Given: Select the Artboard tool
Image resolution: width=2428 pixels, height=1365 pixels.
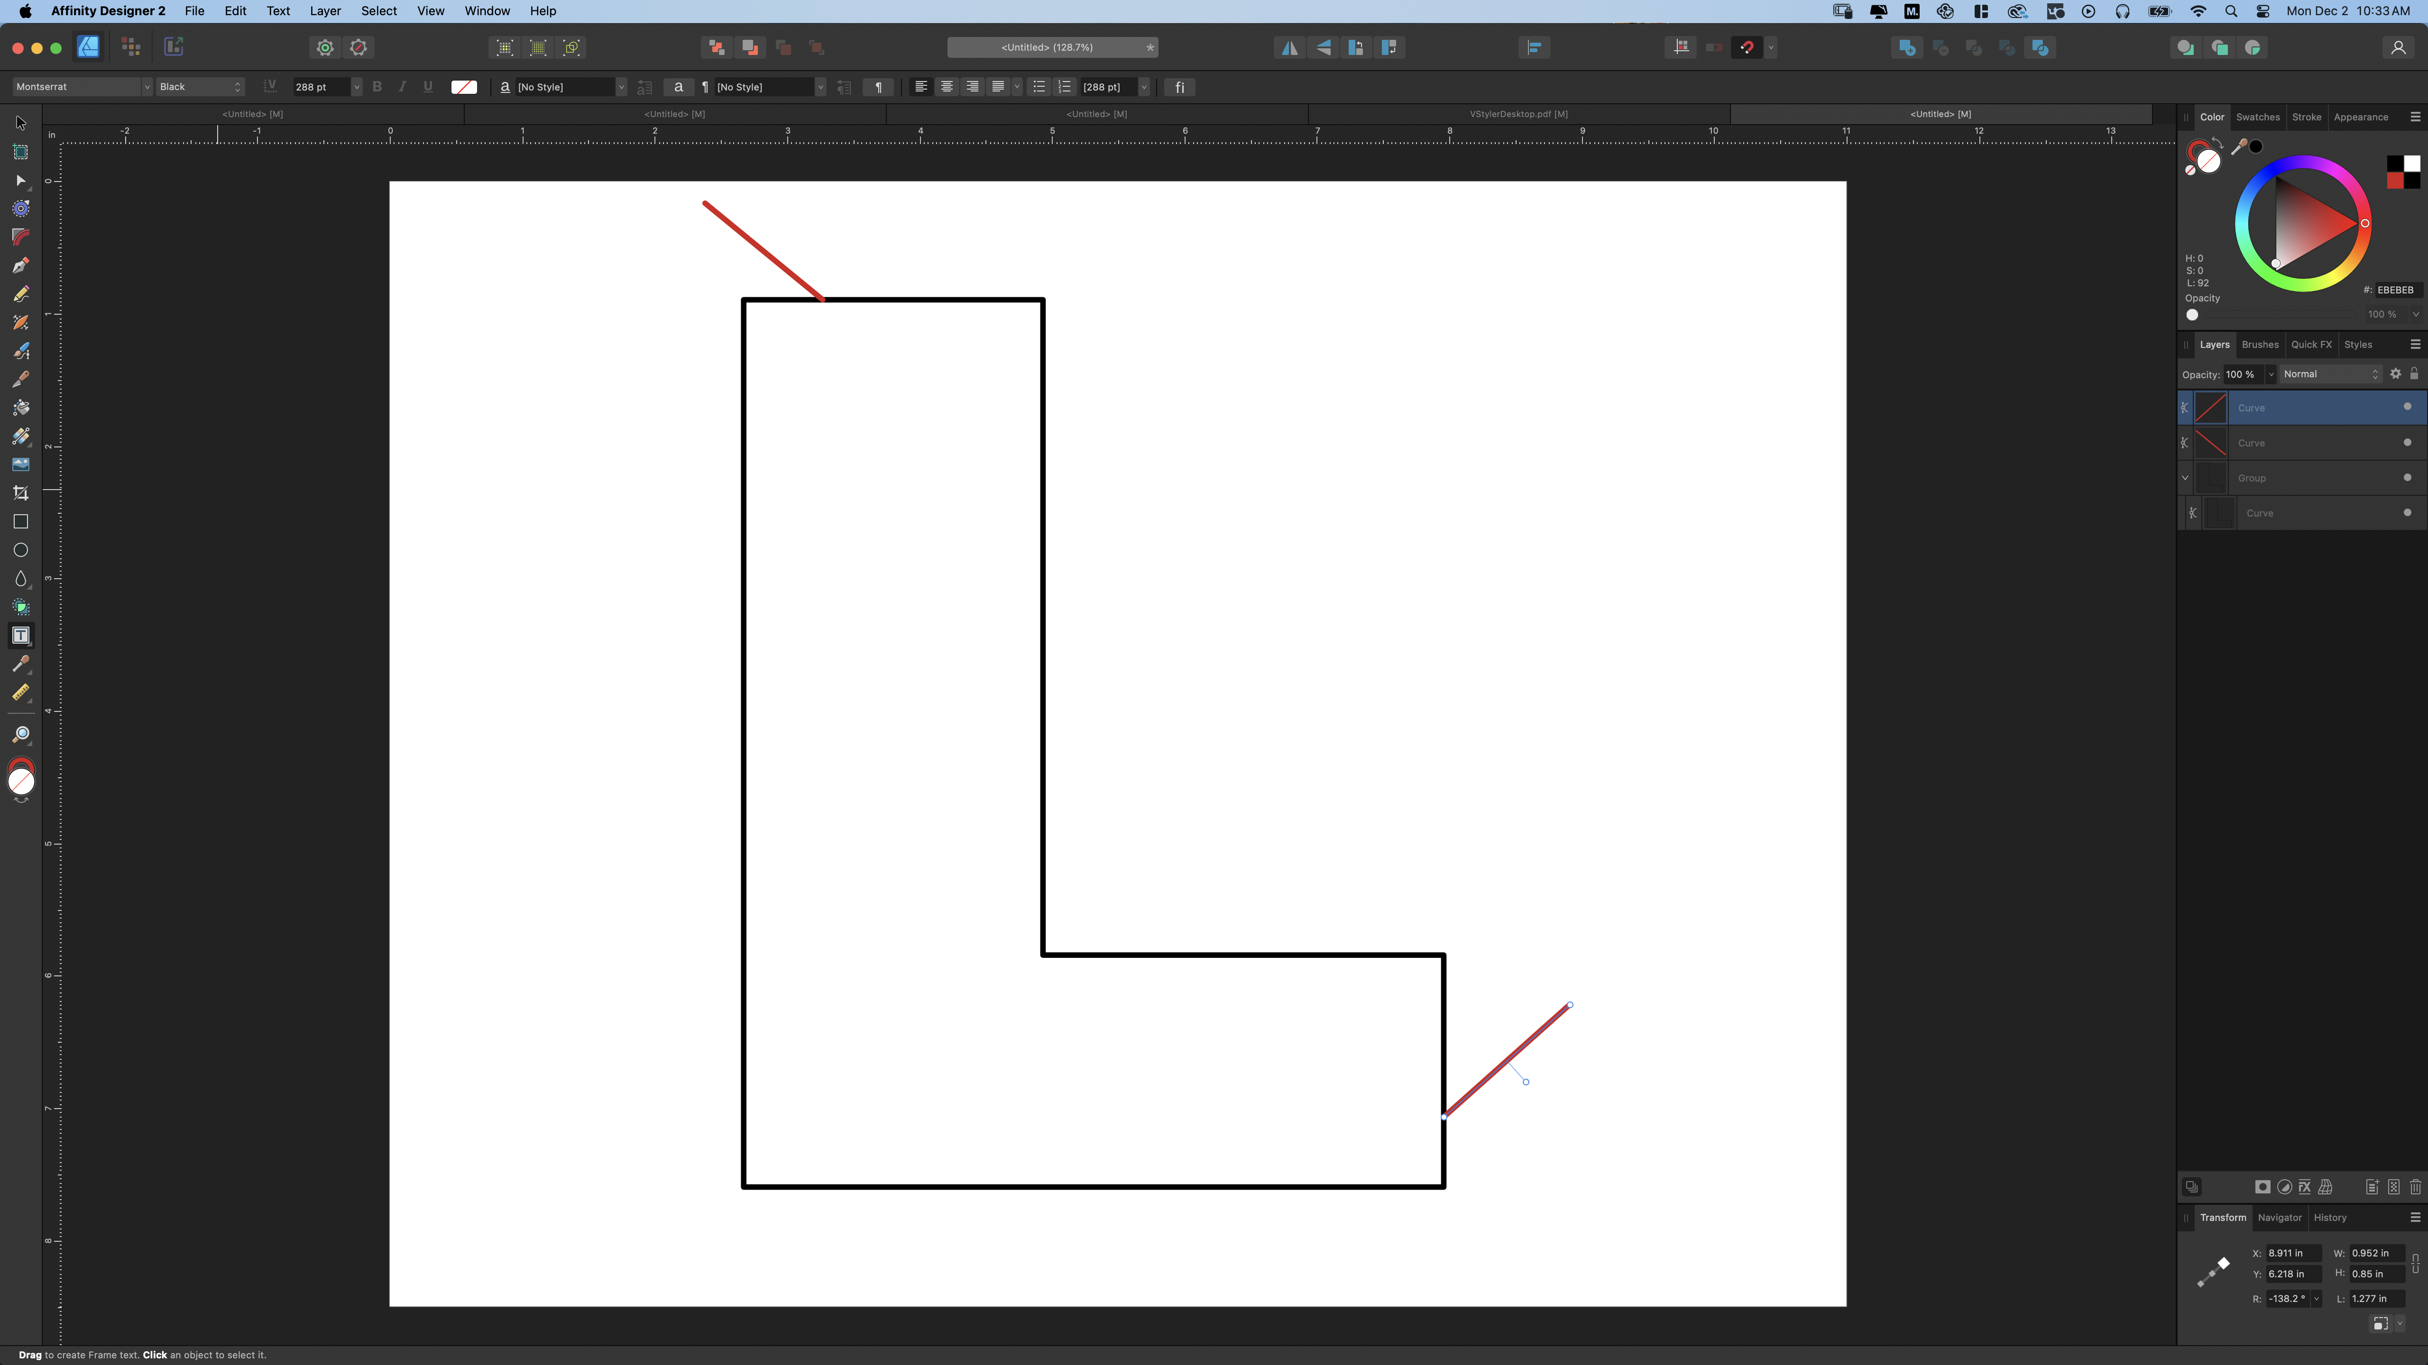Looking at the screenshot, I should coord(21,152).
